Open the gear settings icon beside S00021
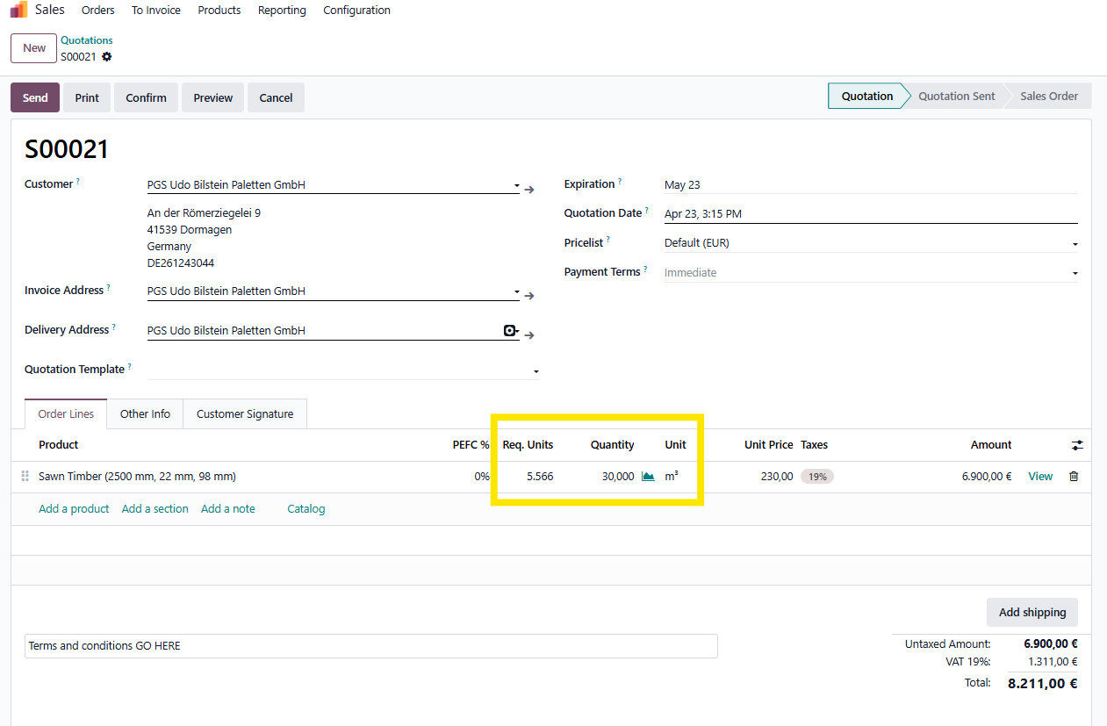Viewport: 1107px width, 726px height. (x=107, y=57)
